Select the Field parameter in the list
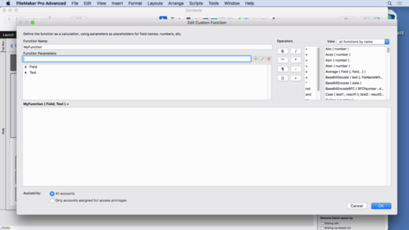 pos(33,67)
